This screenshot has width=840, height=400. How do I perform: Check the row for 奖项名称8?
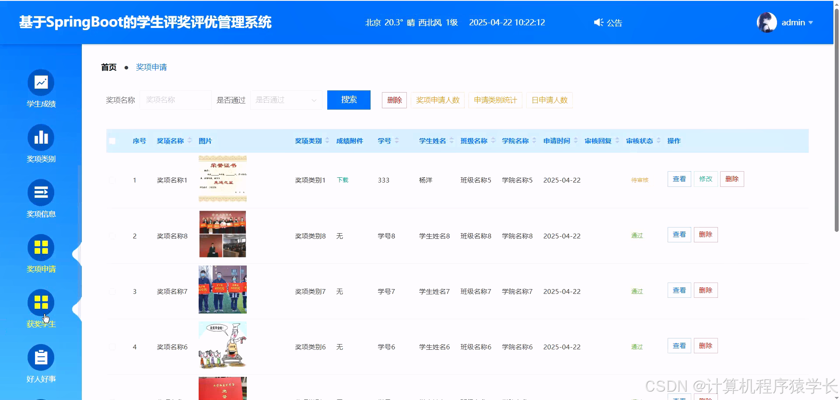pyautogui.click(x=112, y=236)
